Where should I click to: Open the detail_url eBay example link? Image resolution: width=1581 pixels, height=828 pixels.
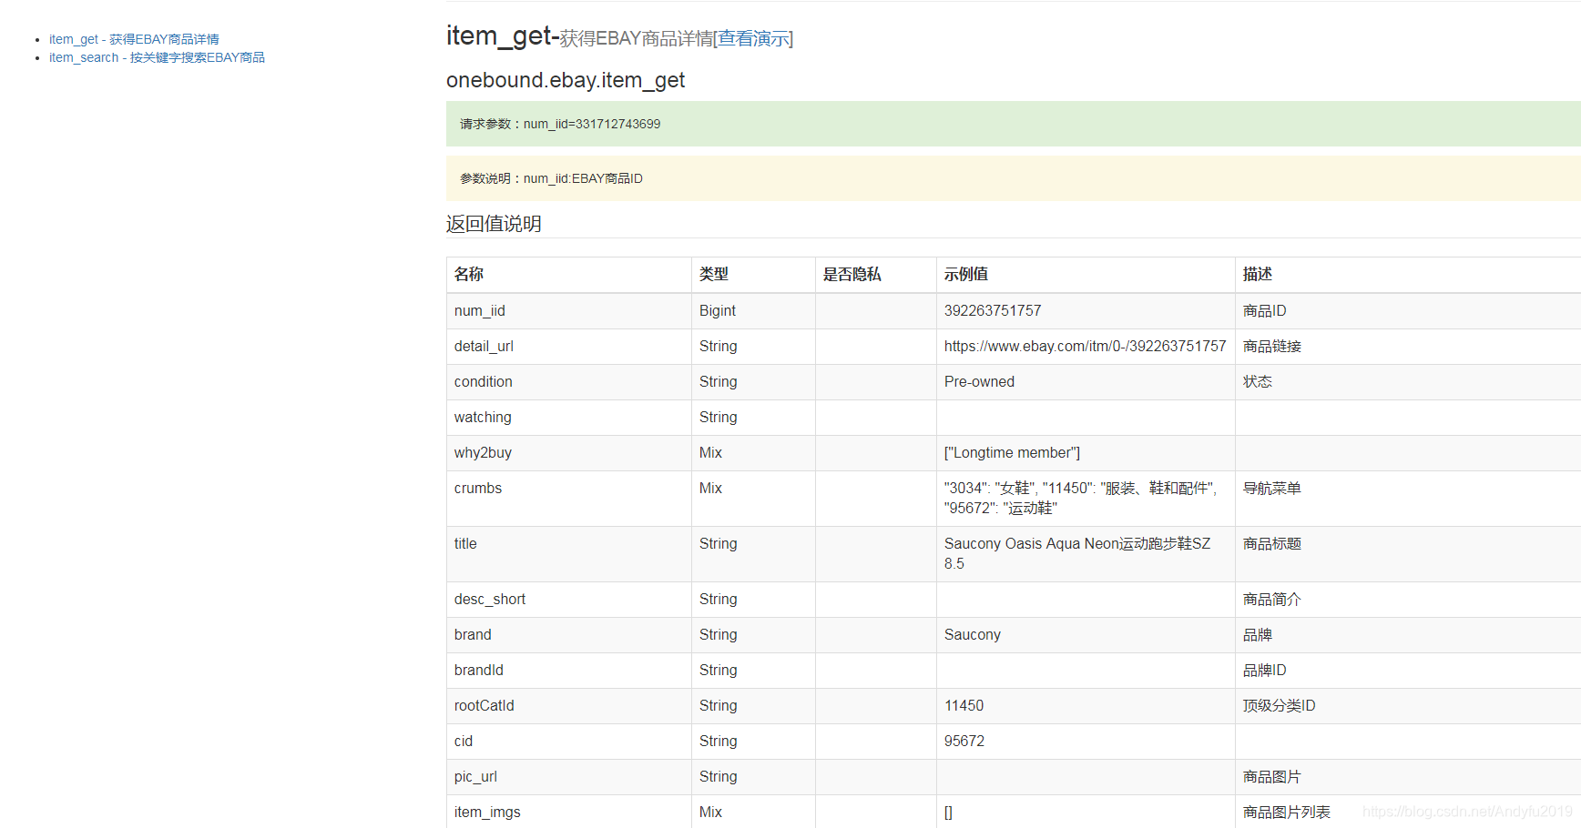[1085, 346]
